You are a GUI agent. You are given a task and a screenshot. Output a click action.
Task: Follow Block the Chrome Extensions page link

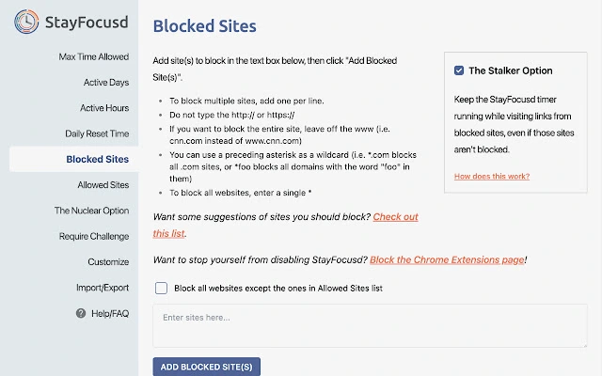click(x=447, y=259)
